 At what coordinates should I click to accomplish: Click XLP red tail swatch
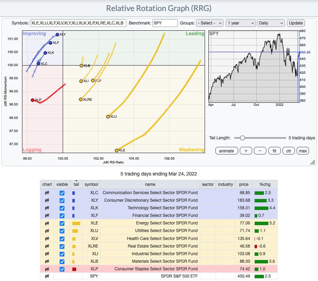point(74,269)
